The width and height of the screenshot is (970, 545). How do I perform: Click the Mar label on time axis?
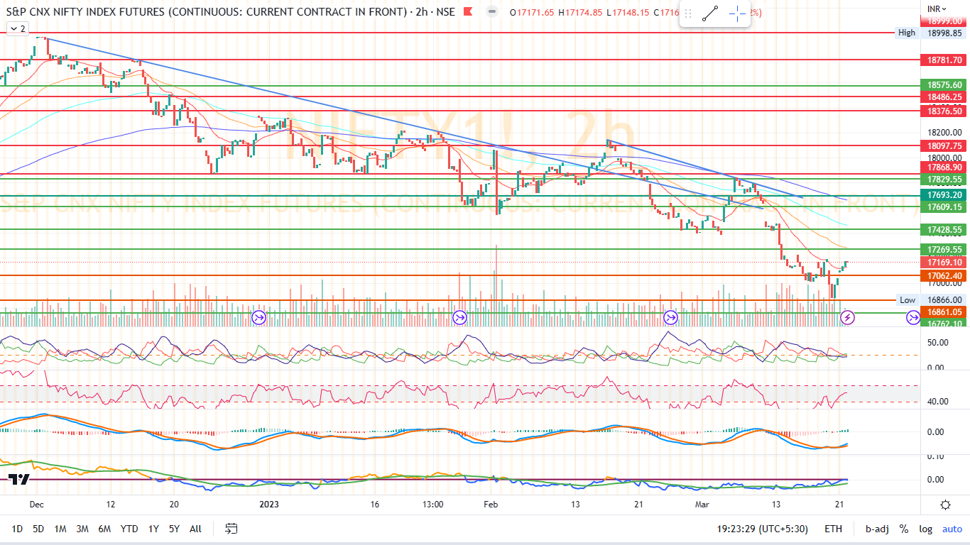pos(702,505)
